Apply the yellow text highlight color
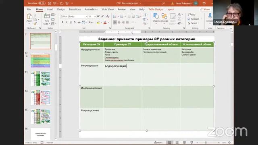Screen dimensions: 258x145 98,22
